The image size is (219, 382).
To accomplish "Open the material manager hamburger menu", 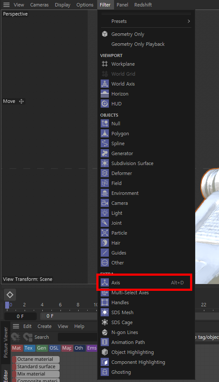I will pyautogui.click(x=16, y=326).
